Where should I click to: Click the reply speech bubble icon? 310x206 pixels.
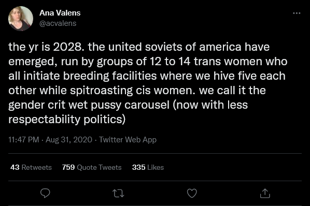click(x=45, y=193)
